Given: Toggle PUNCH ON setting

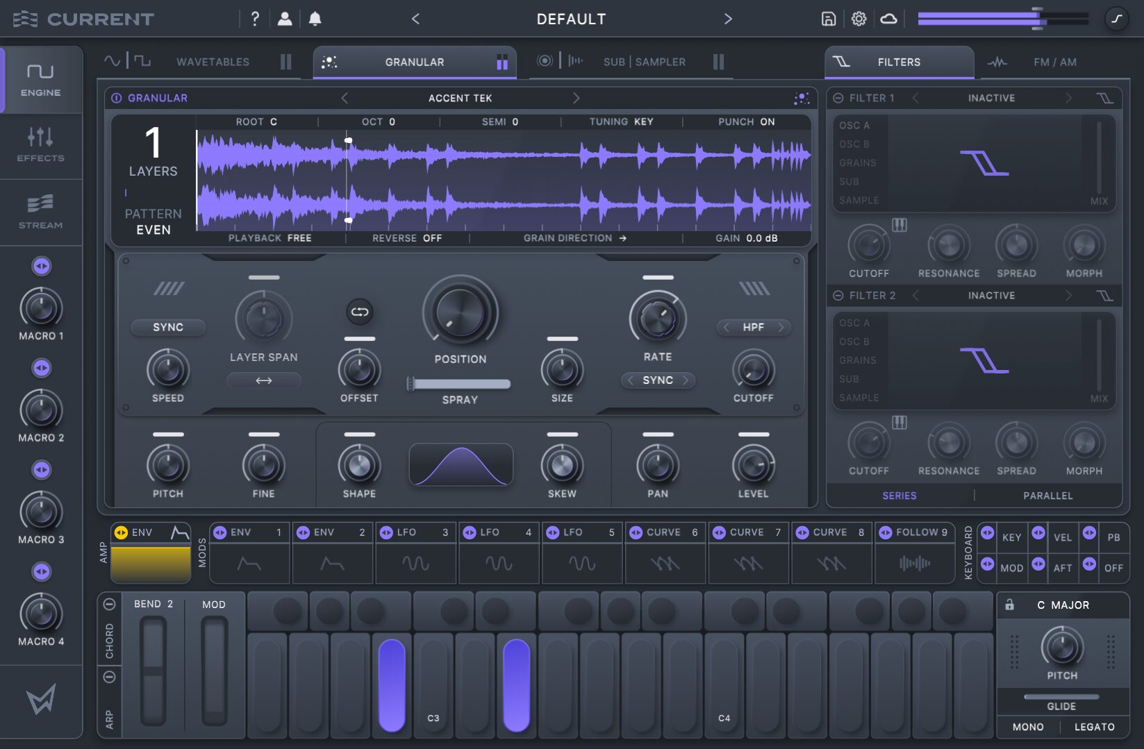Looking at the screenshot, I should coord(747,121).
